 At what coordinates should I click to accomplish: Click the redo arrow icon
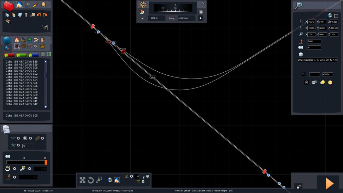click(x=45, y=15)
